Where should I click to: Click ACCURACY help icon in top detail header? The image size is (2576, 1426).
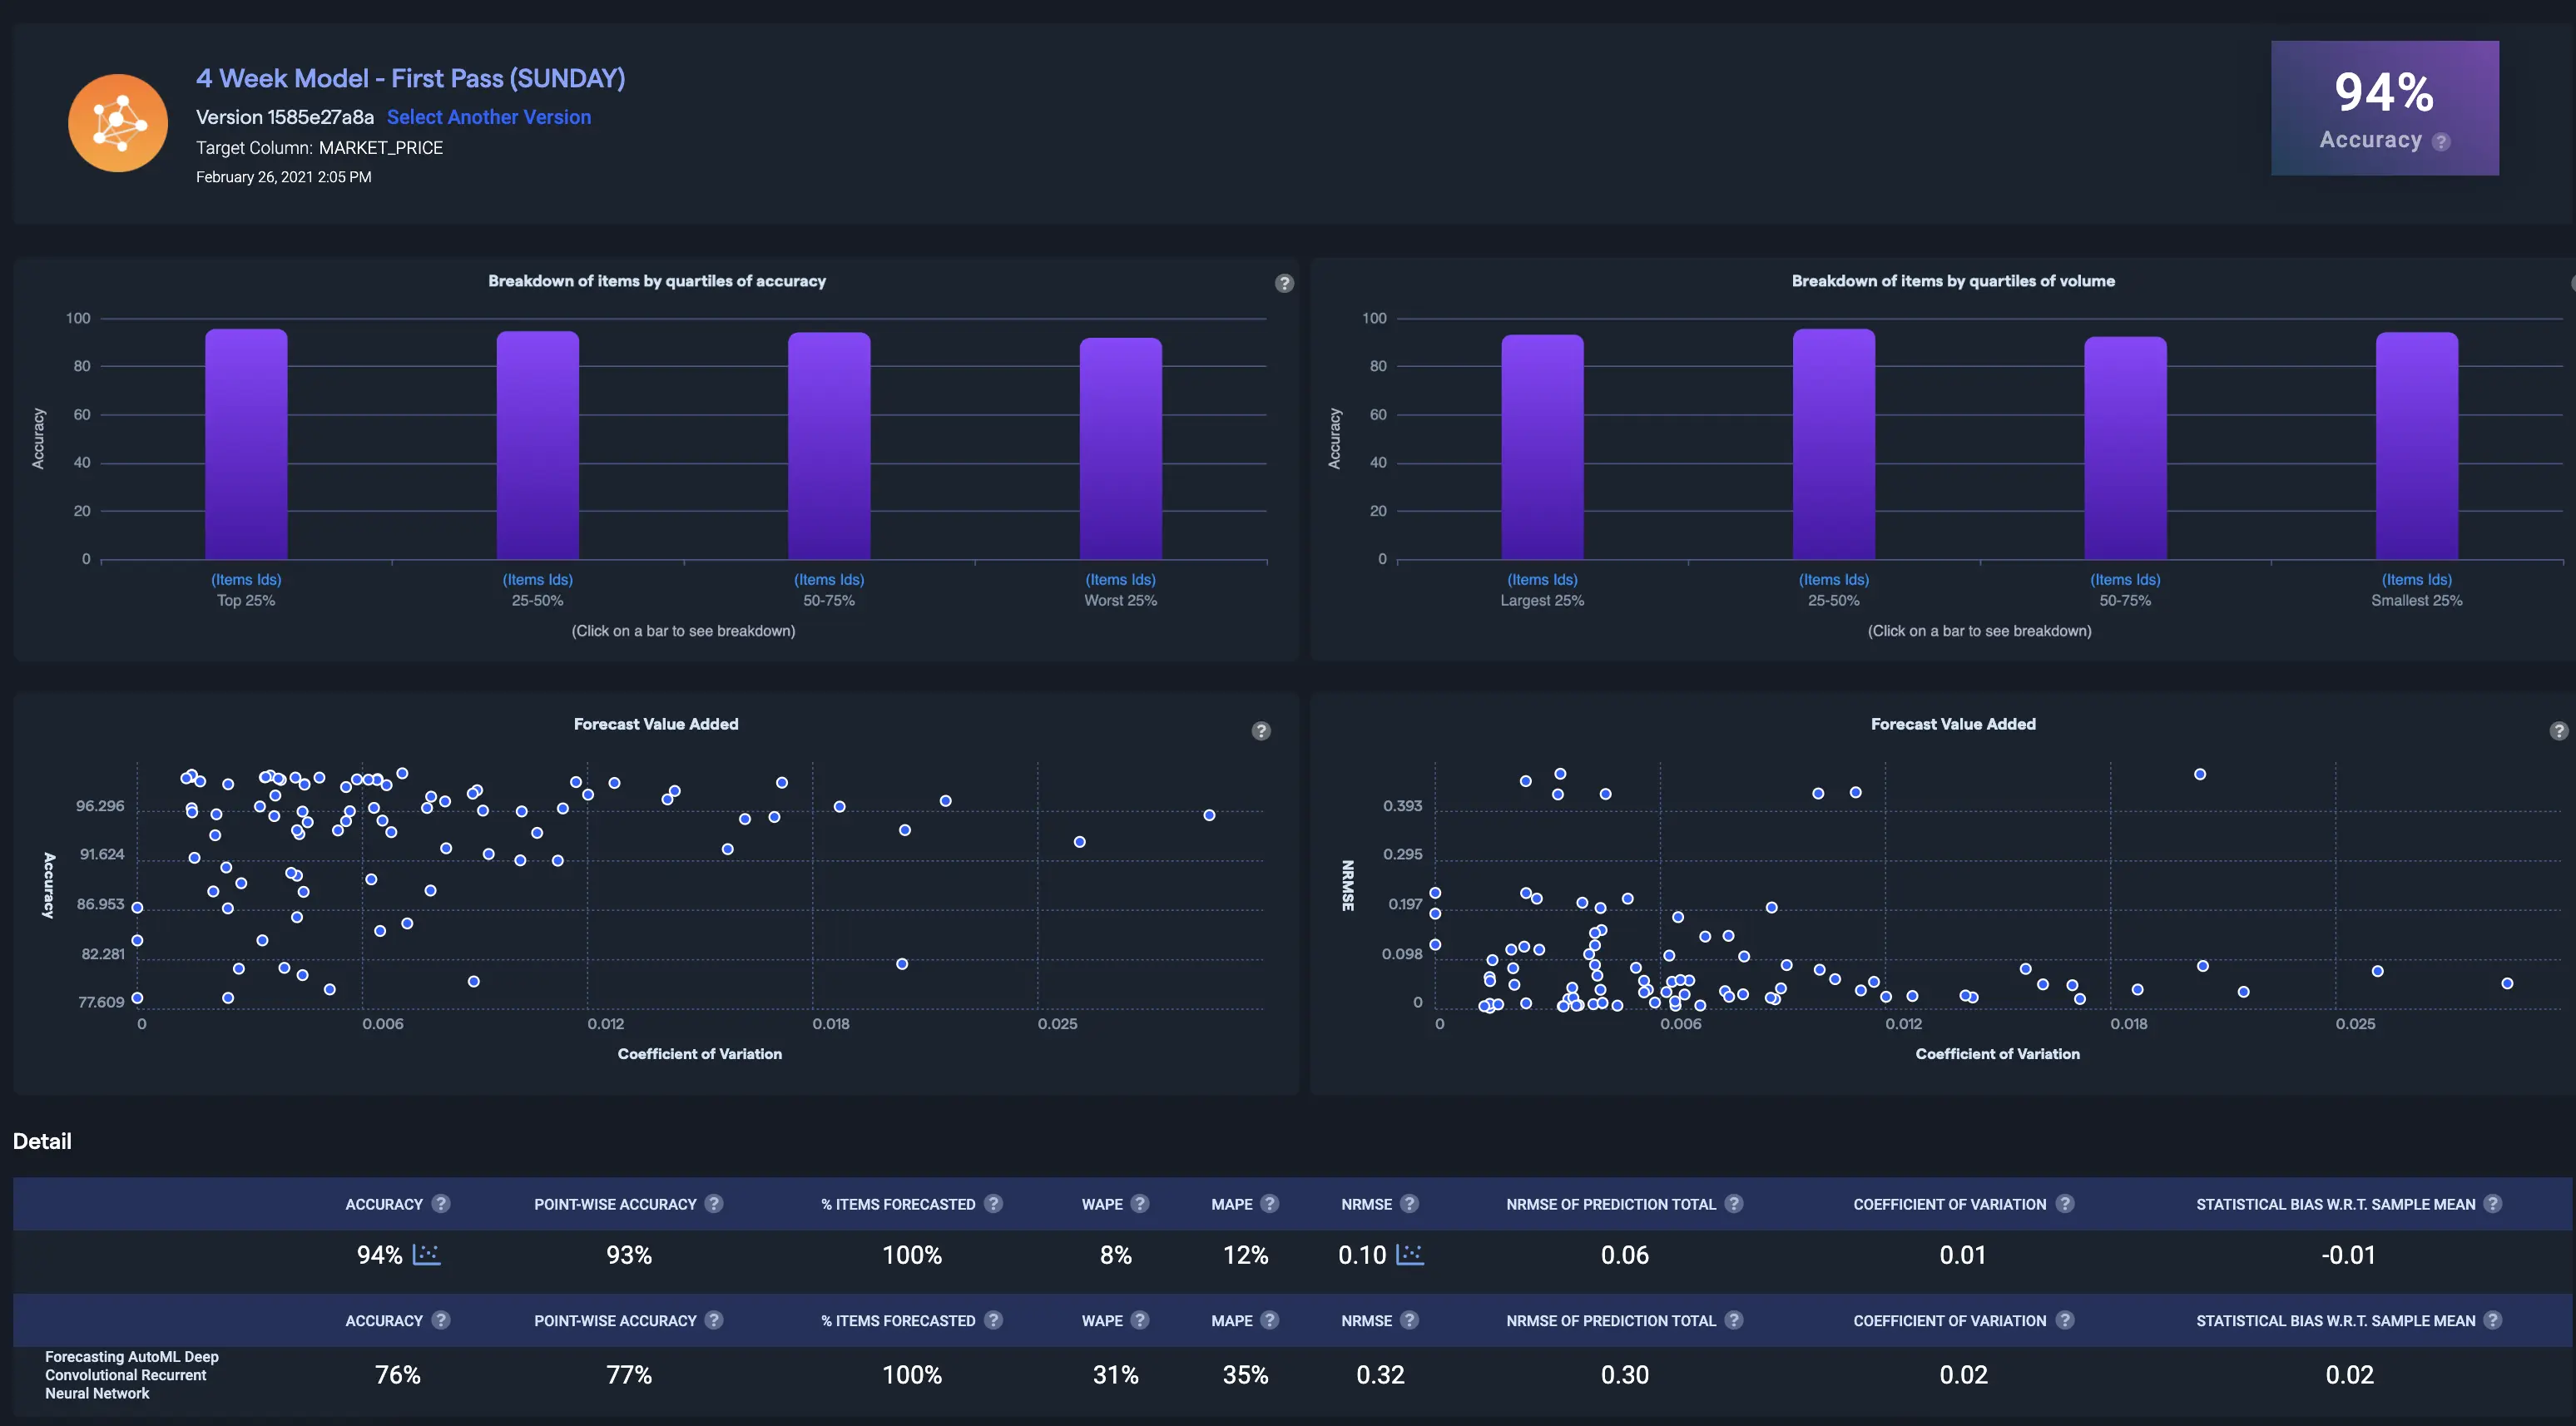point(441,1204)
